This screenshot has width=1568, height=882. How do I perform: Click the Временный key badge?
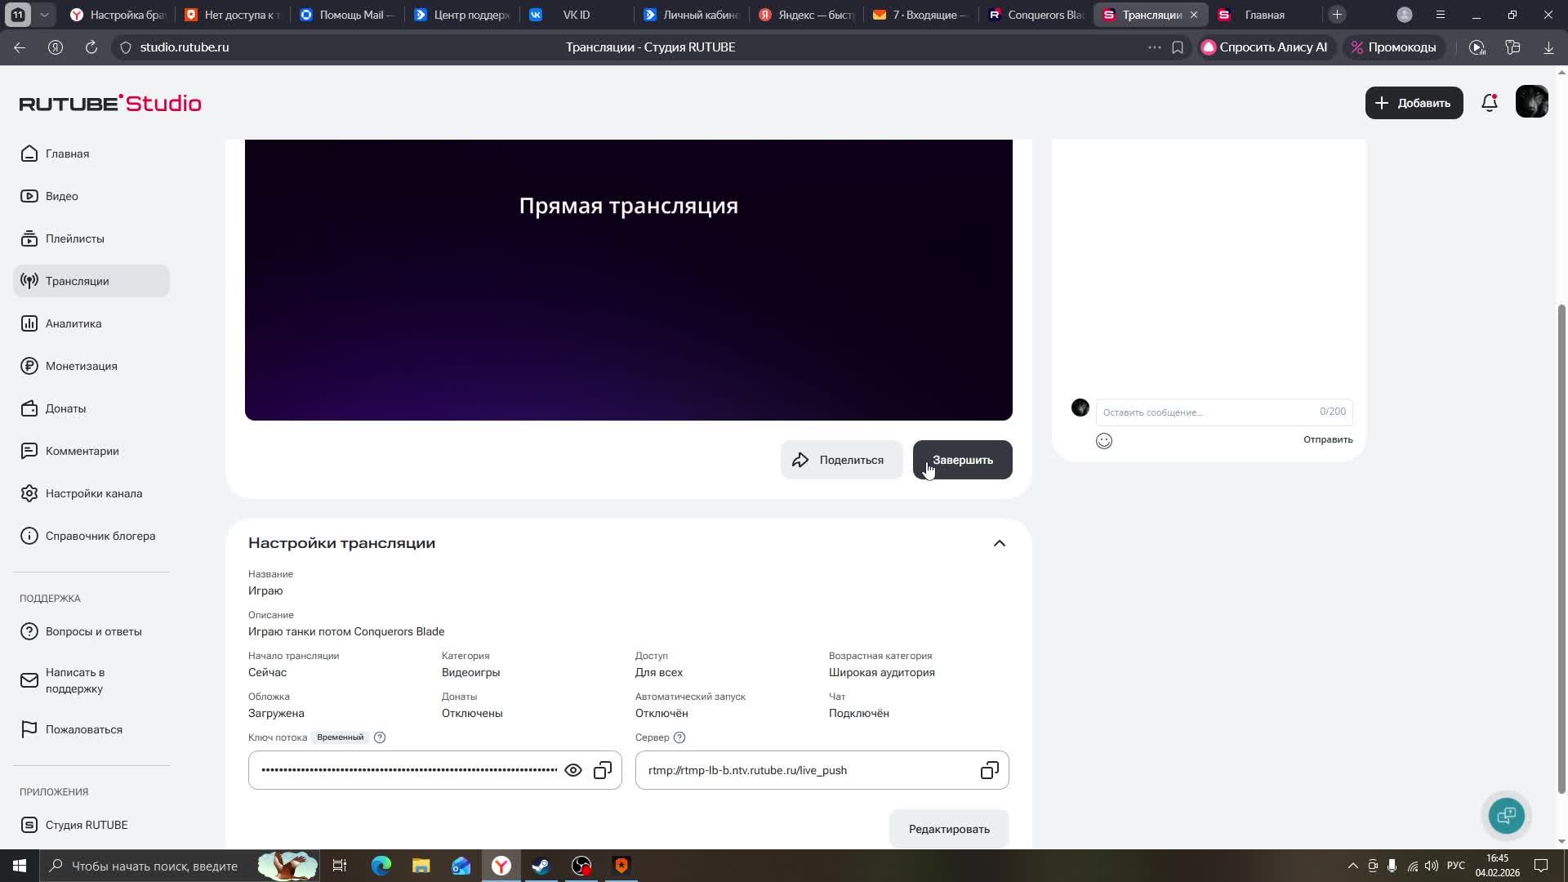pos(341,737)
